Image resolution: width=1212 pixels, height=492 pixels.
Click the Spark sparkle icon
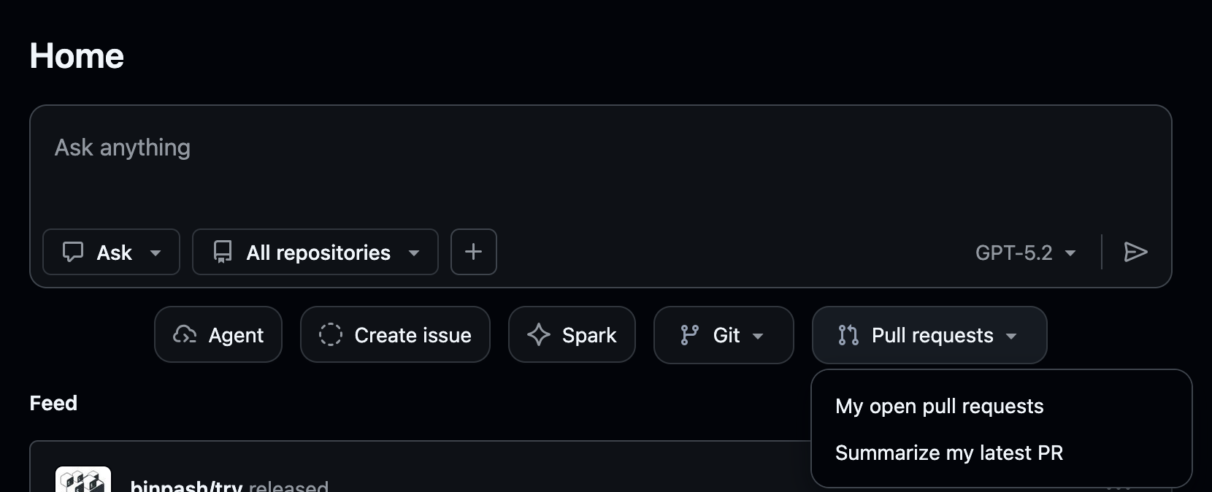tap(539, 335)
